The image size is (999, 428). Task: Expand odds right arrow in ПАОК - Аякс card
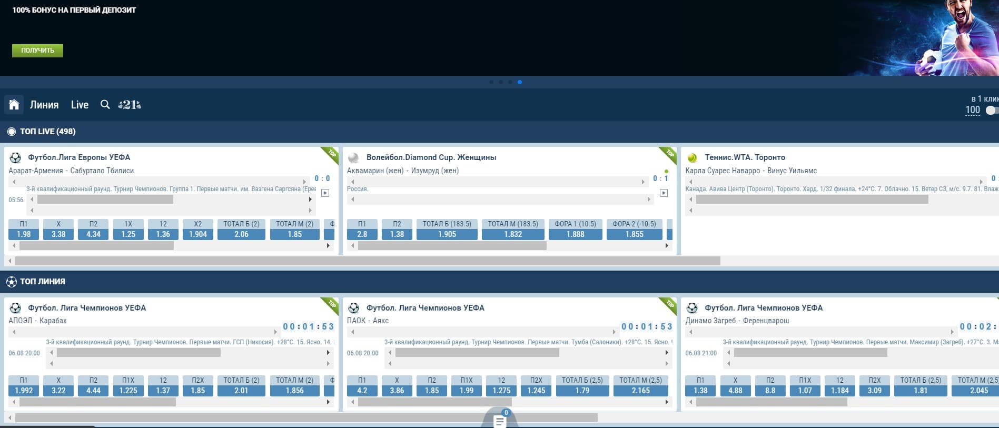[x=667, y=402]
